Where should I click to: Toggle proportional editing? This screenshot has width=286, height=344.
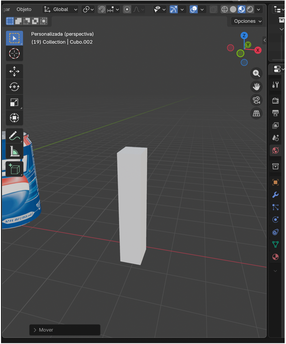point(127,9)
